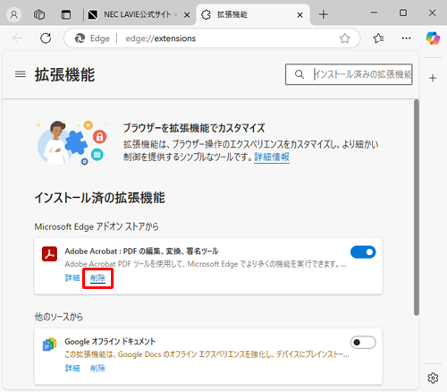Viewport: 447px width, 392px height.
Task: Click the search magnifier icon
Action: point(299,74)
